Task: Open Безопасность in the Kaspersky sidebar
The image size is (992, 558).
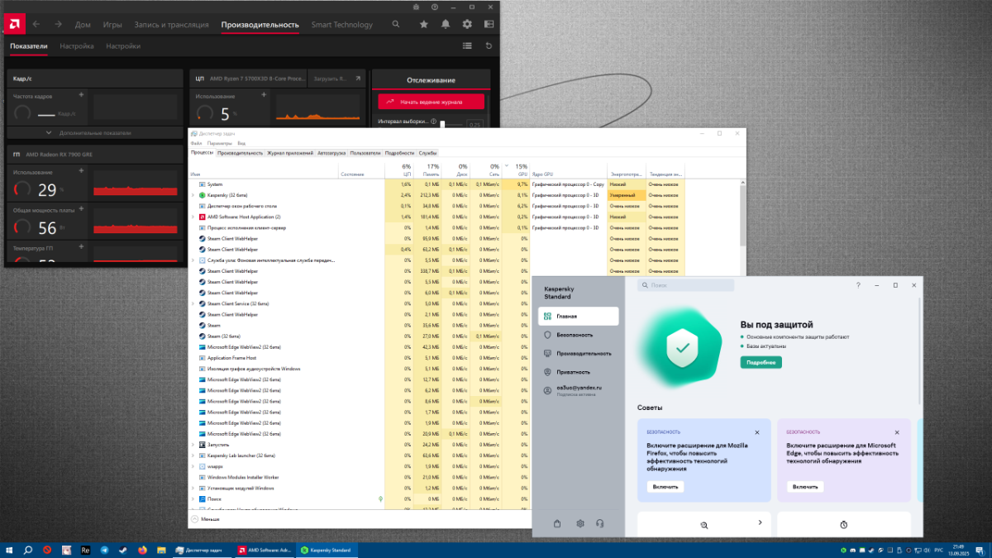Action: click(578, 335)
